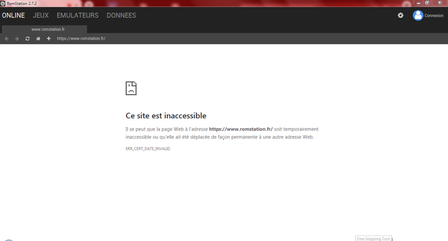The height and width of the screenshot is (241, 448).
Task: Close the RomStation window
Action: 439,3
